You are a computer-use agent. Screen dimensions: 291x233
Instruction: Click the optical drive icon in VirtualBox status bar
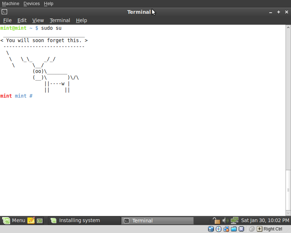(x=219, y=229)
